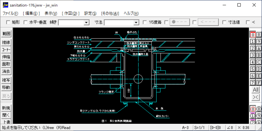262x131 pixels.
Task: Choose the 複線 double-line tool
Action: [6, 42]
